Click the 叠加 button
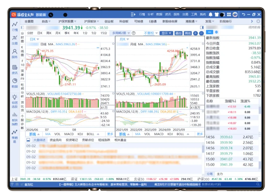271x196 pixels. click(179, 33)
